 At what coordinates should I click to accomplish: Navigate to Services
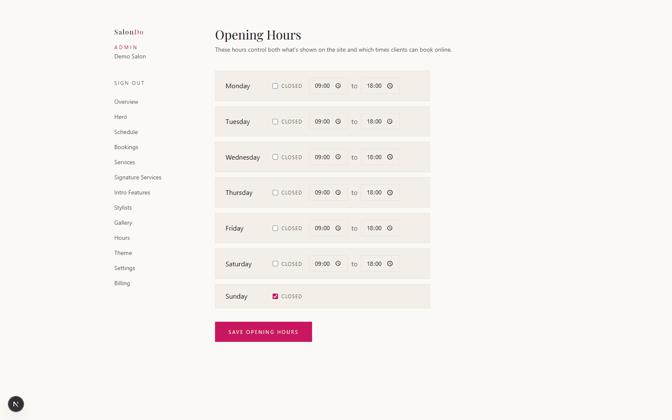pos(125,162)
